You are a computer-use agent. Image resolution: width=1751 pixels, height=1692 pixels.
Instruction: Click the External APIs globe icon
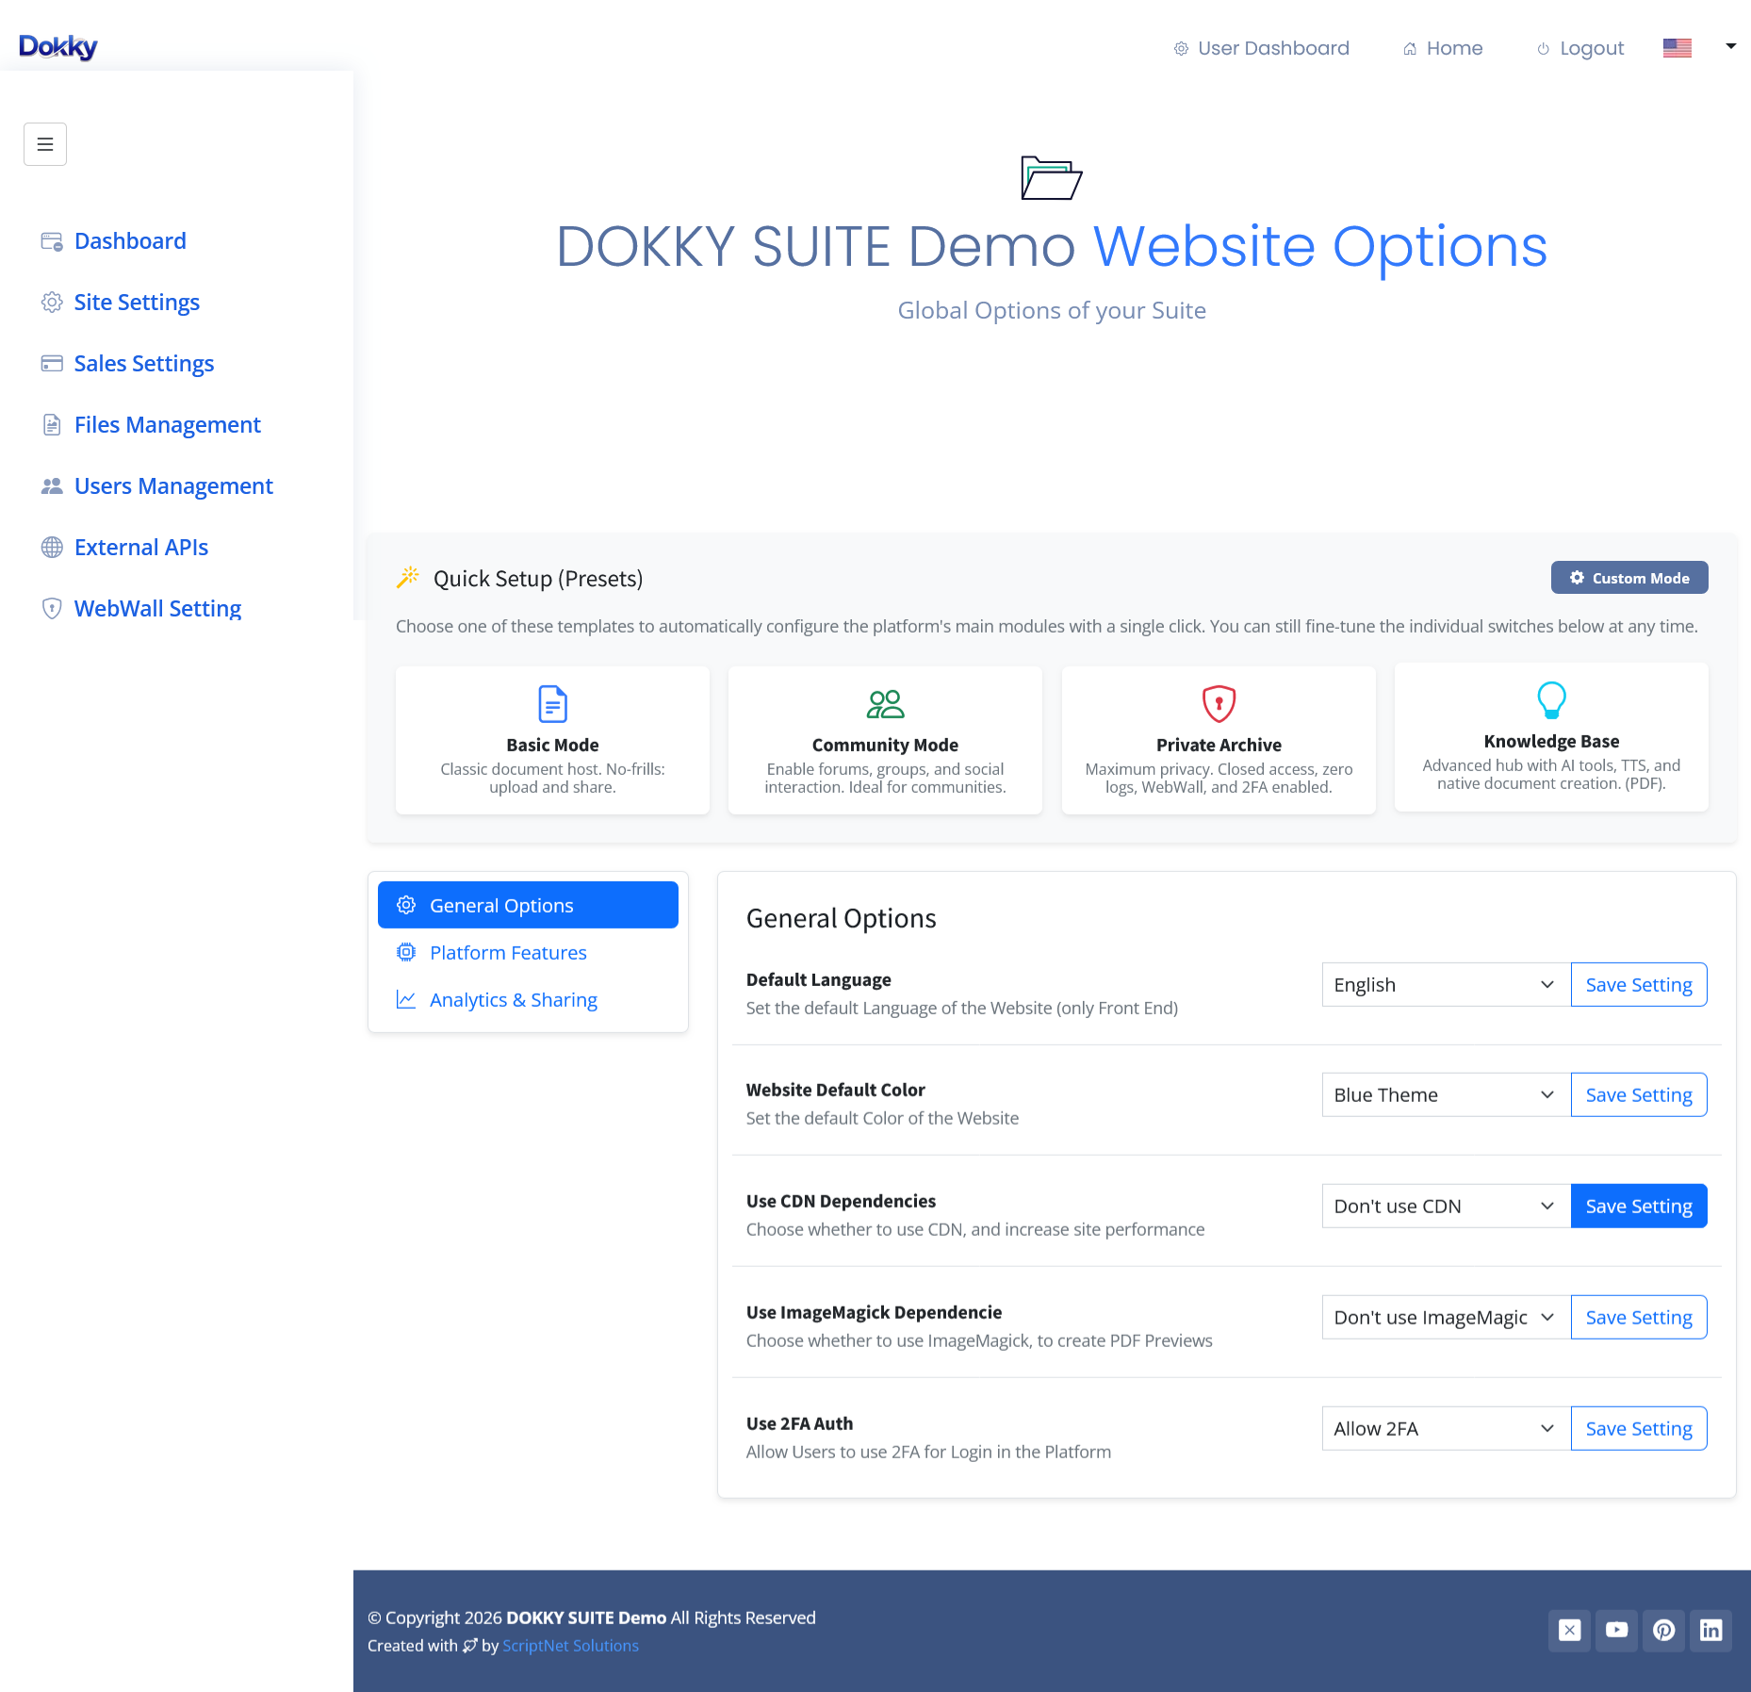tap(52, 548)
